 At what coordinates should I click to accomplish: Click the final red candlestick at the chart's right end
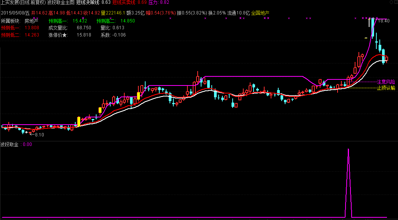[x=386, y=59]
